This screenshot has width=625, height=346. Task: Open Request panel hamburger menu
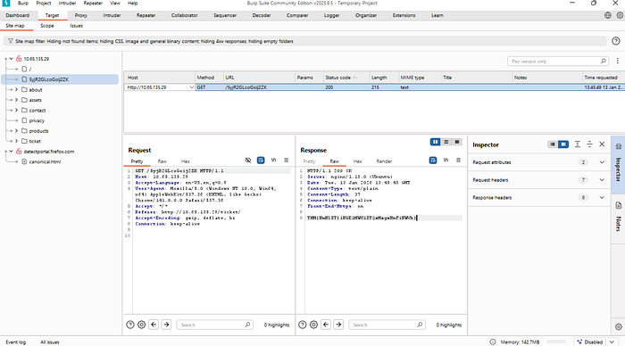click(287, 160)
